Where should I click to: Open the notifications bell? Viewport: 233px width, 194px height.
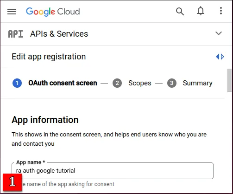[201, 11]
